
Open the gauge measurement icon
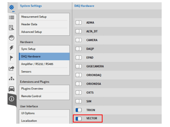tap(11, 38)
